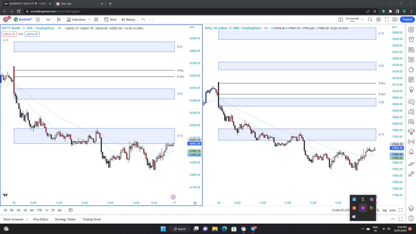Image resolution: width=416 pixels, height=234 pixels.
Task: Open the Alerts clock panel in sidebar
Action: point(411,40)
